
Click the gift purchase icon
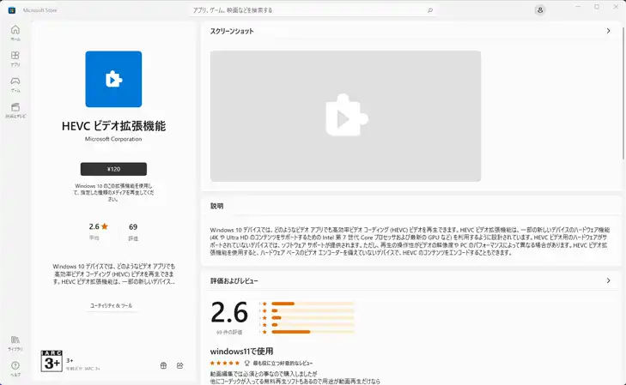click(163, 365)
